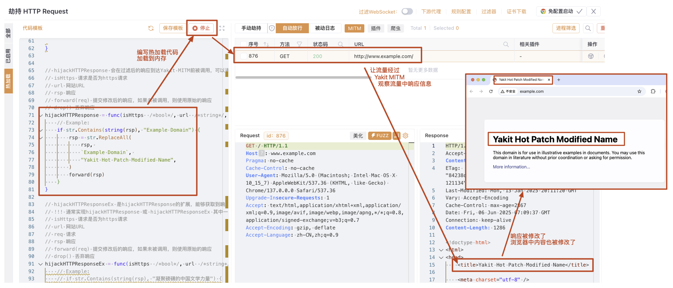Expand the code editor to fullscreen

point(222,28)
